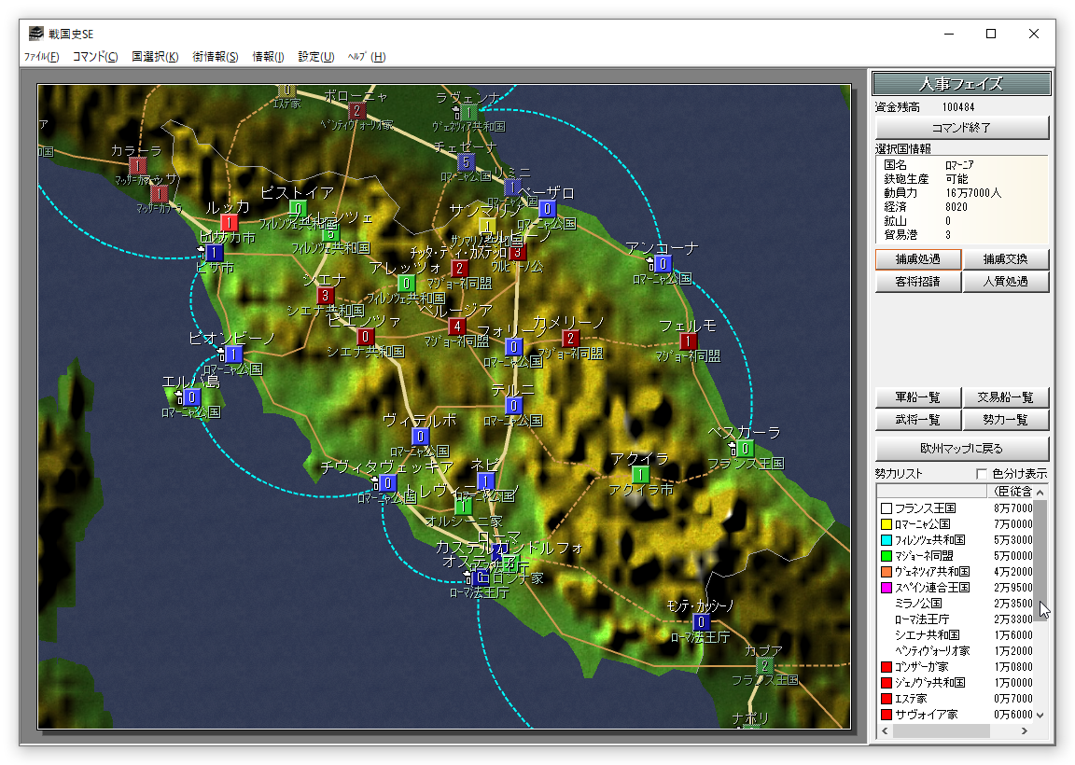This screenshot has width=1075, height=765.
Task: Click the ボローニャ red city marker
Action: tap(357, 111)
